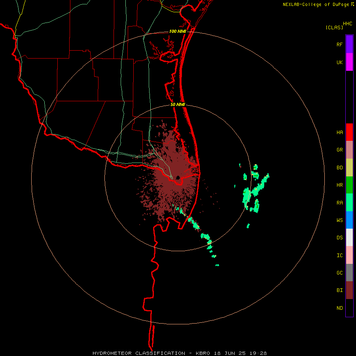This screenshot has width=356, height=356.
Task: Click the UK legend label
Action: (x=339, y=62)
